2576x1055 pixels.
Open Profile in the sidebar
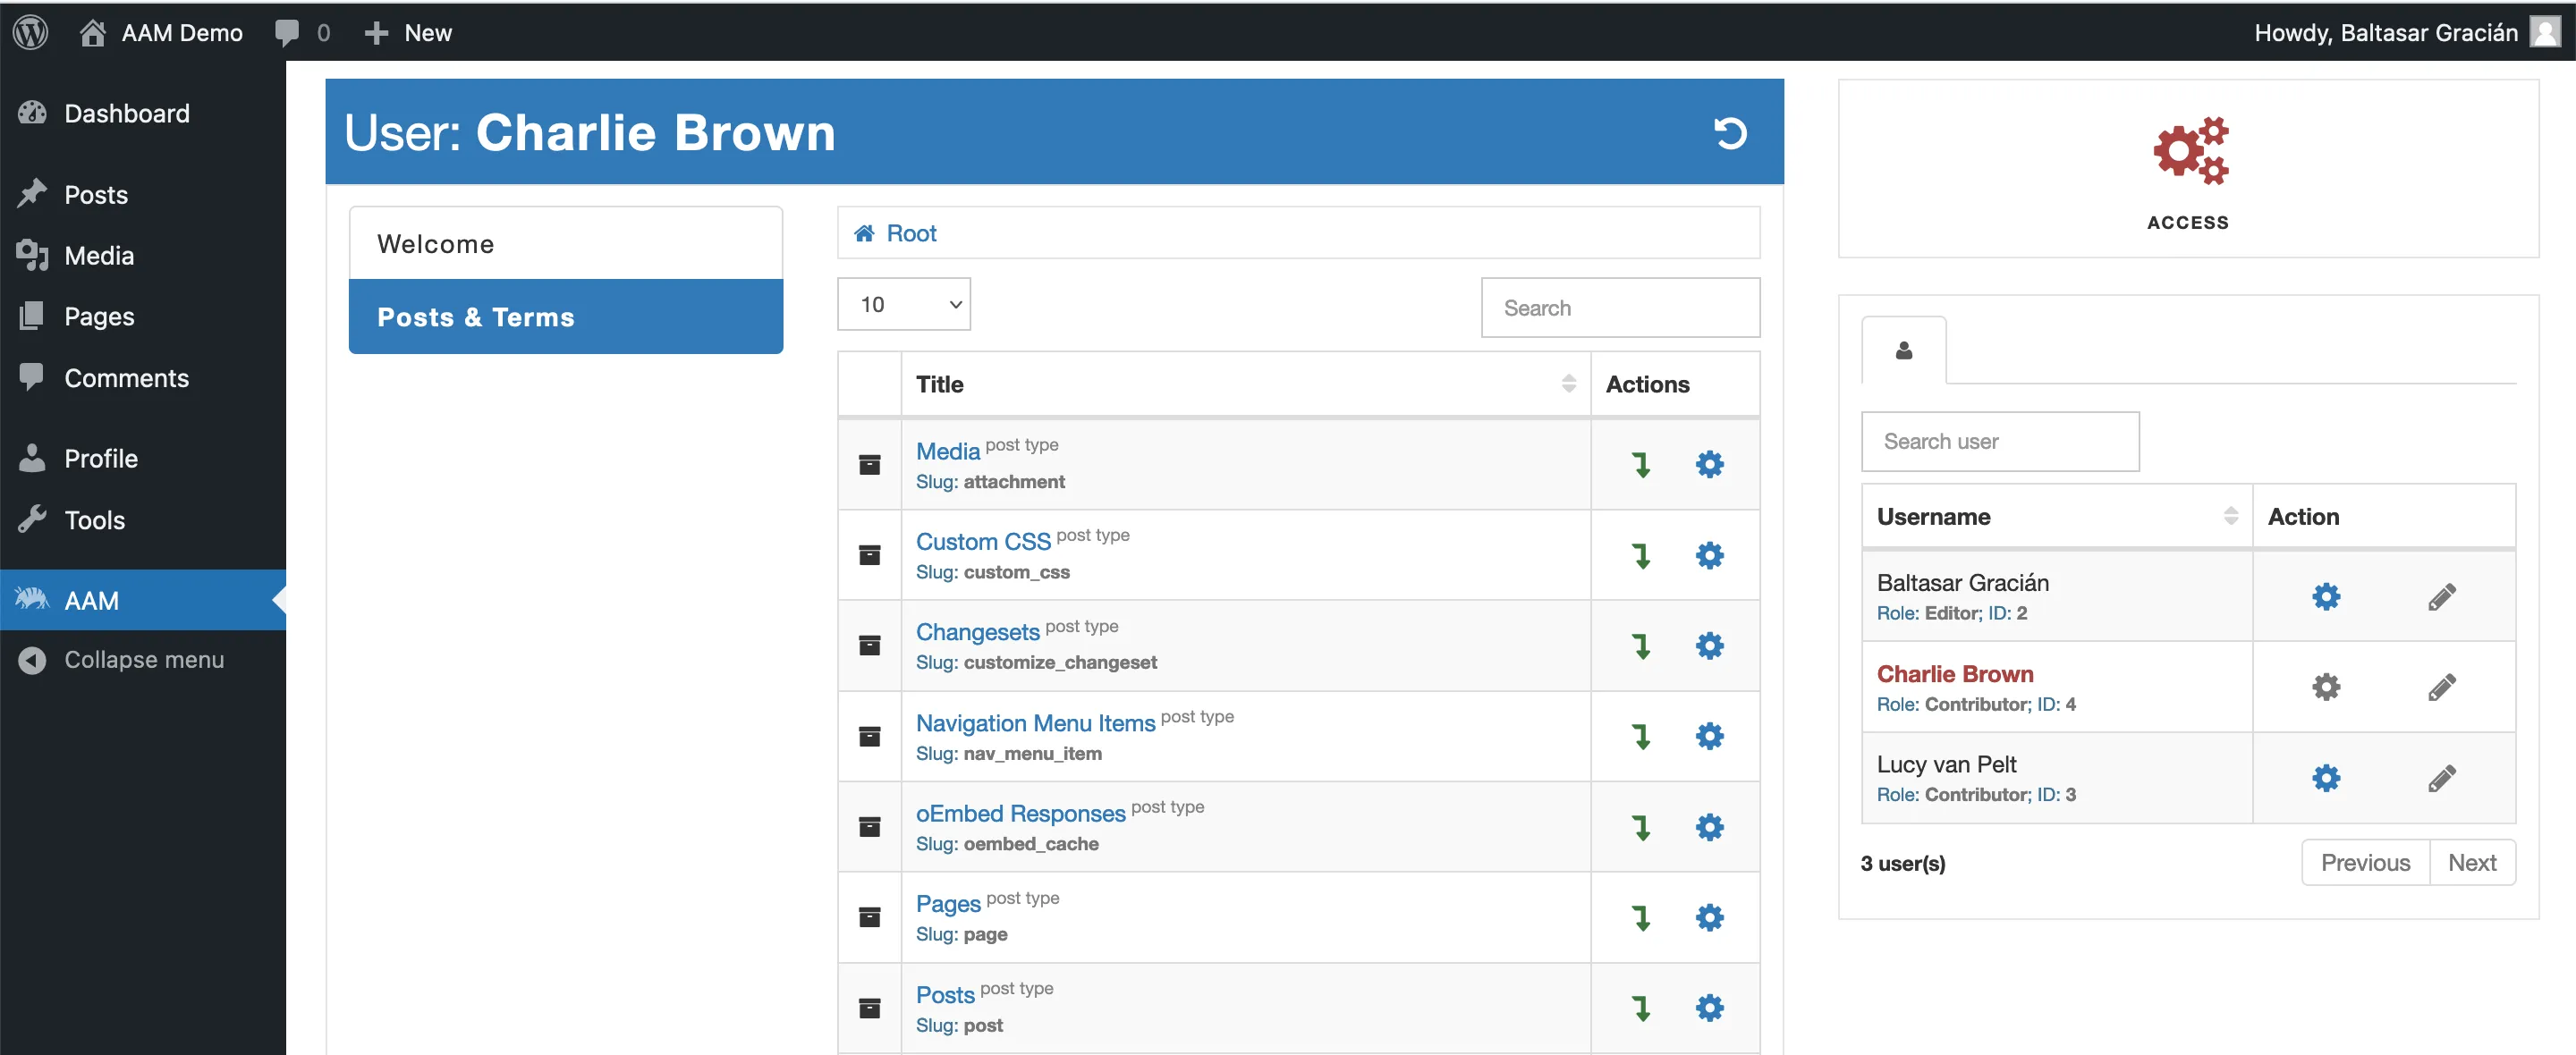(101, 458)
